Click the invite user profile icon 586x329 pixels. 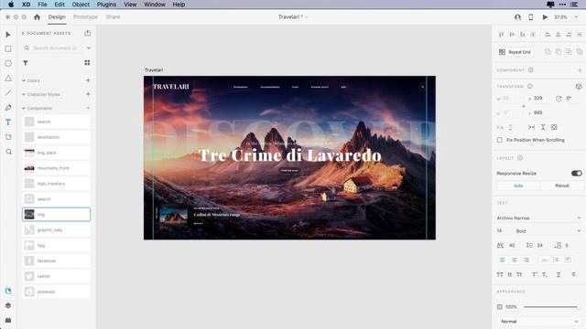tap(517, 17)
